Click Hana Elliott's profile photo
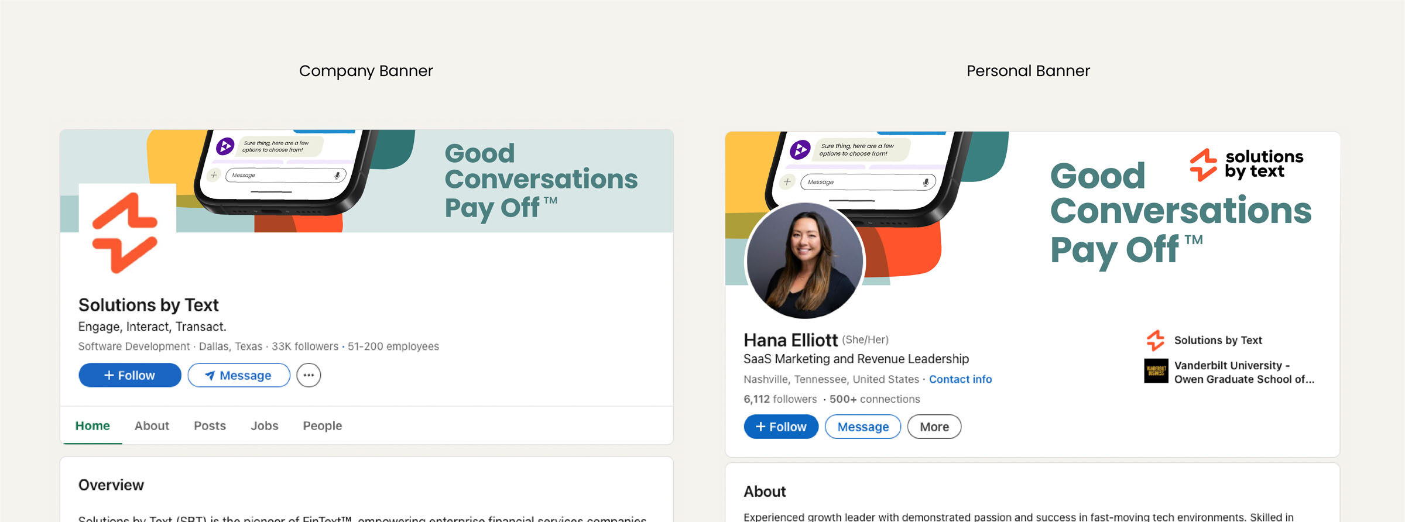The image size is (1405, 522). 804,260
